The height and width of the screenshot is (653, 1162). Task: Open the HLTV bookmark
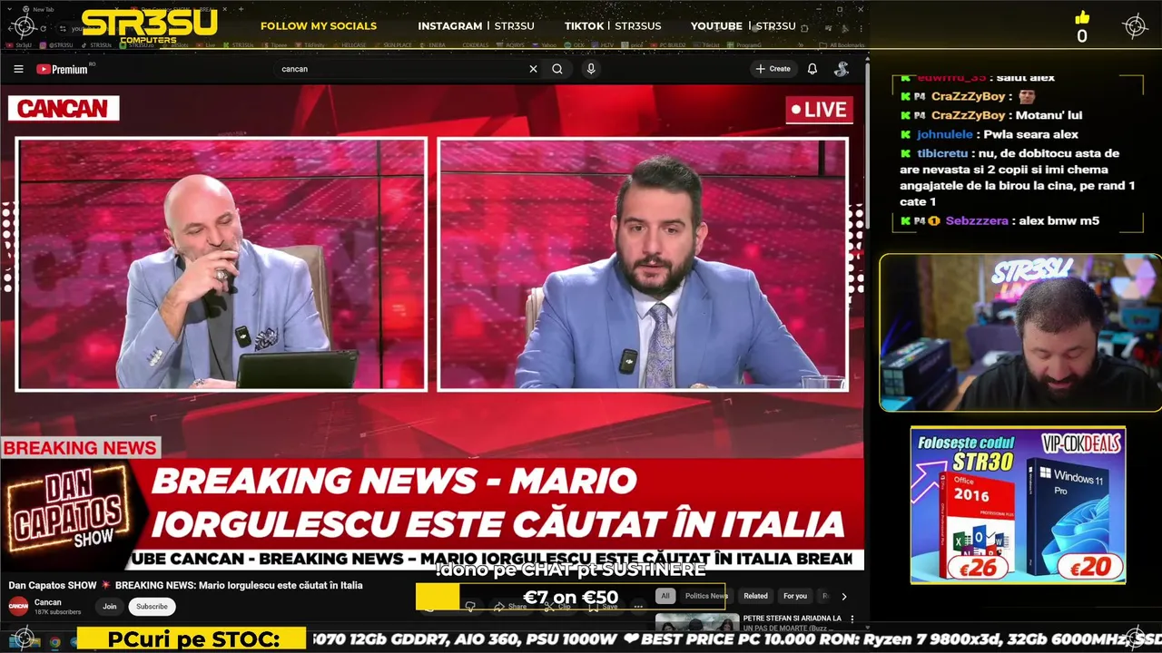[x=603, y=44]
